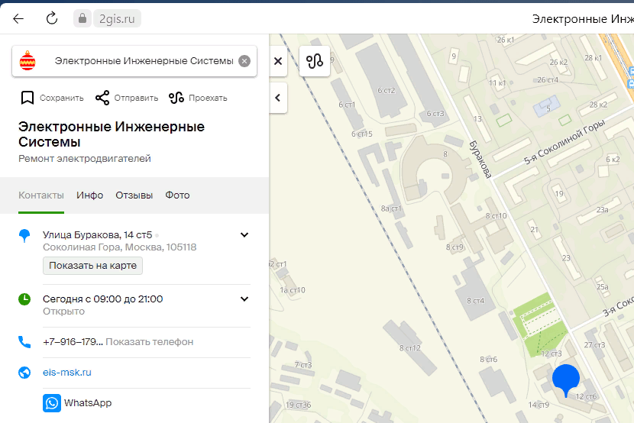
Task: Click the blue phone handset icon
Action: (x=24, y=342)
